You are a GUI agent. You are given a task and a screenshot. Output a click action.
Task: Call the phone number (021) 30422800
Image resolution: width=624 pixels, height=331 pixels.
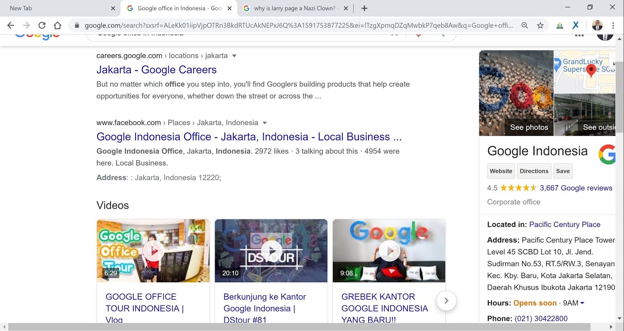[541, 319]
